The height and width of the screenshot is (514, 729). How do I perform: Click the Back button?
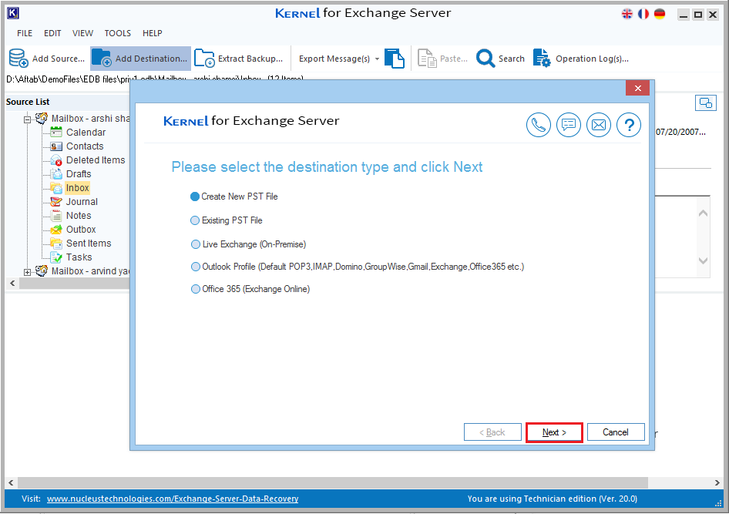click(492, 432)
